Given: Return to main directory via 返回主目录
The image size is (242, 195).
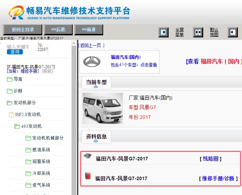Looking at the screenshot, I should coord(23,30).
